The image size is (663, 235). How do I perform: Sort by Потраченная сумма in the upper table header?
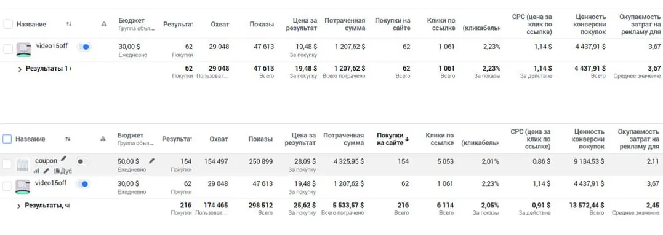345,25
